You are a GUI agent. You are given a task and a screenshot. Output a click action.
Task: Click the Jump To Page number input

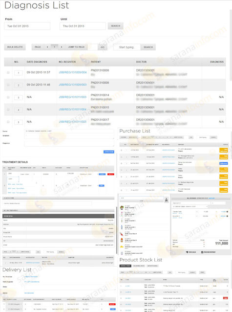(92, 47)
